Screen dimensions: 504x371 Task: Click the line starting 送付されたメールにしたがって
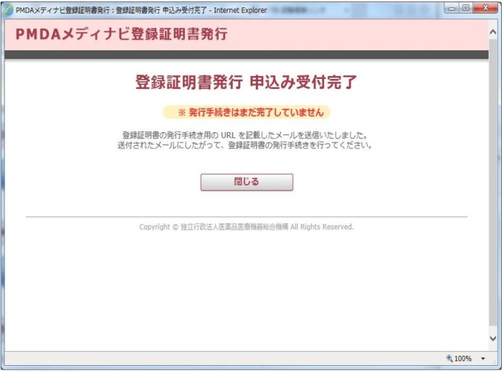point(245,145)
